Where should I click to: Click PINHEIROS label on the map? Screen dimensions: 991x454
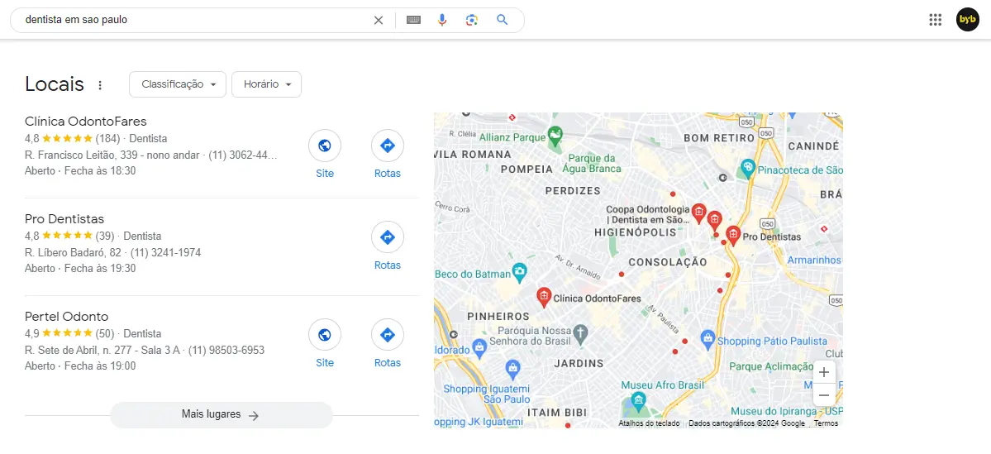[498, 316]
